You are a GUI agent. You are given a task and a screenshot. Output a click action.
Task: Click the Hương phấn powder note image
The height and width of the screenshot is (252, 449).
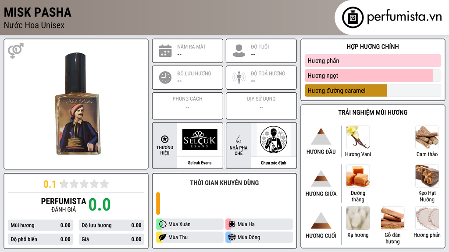click(427, 218)
